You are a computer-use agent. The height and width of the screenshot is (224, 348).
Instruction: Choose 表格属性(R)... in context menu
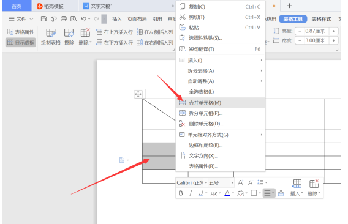221,166
